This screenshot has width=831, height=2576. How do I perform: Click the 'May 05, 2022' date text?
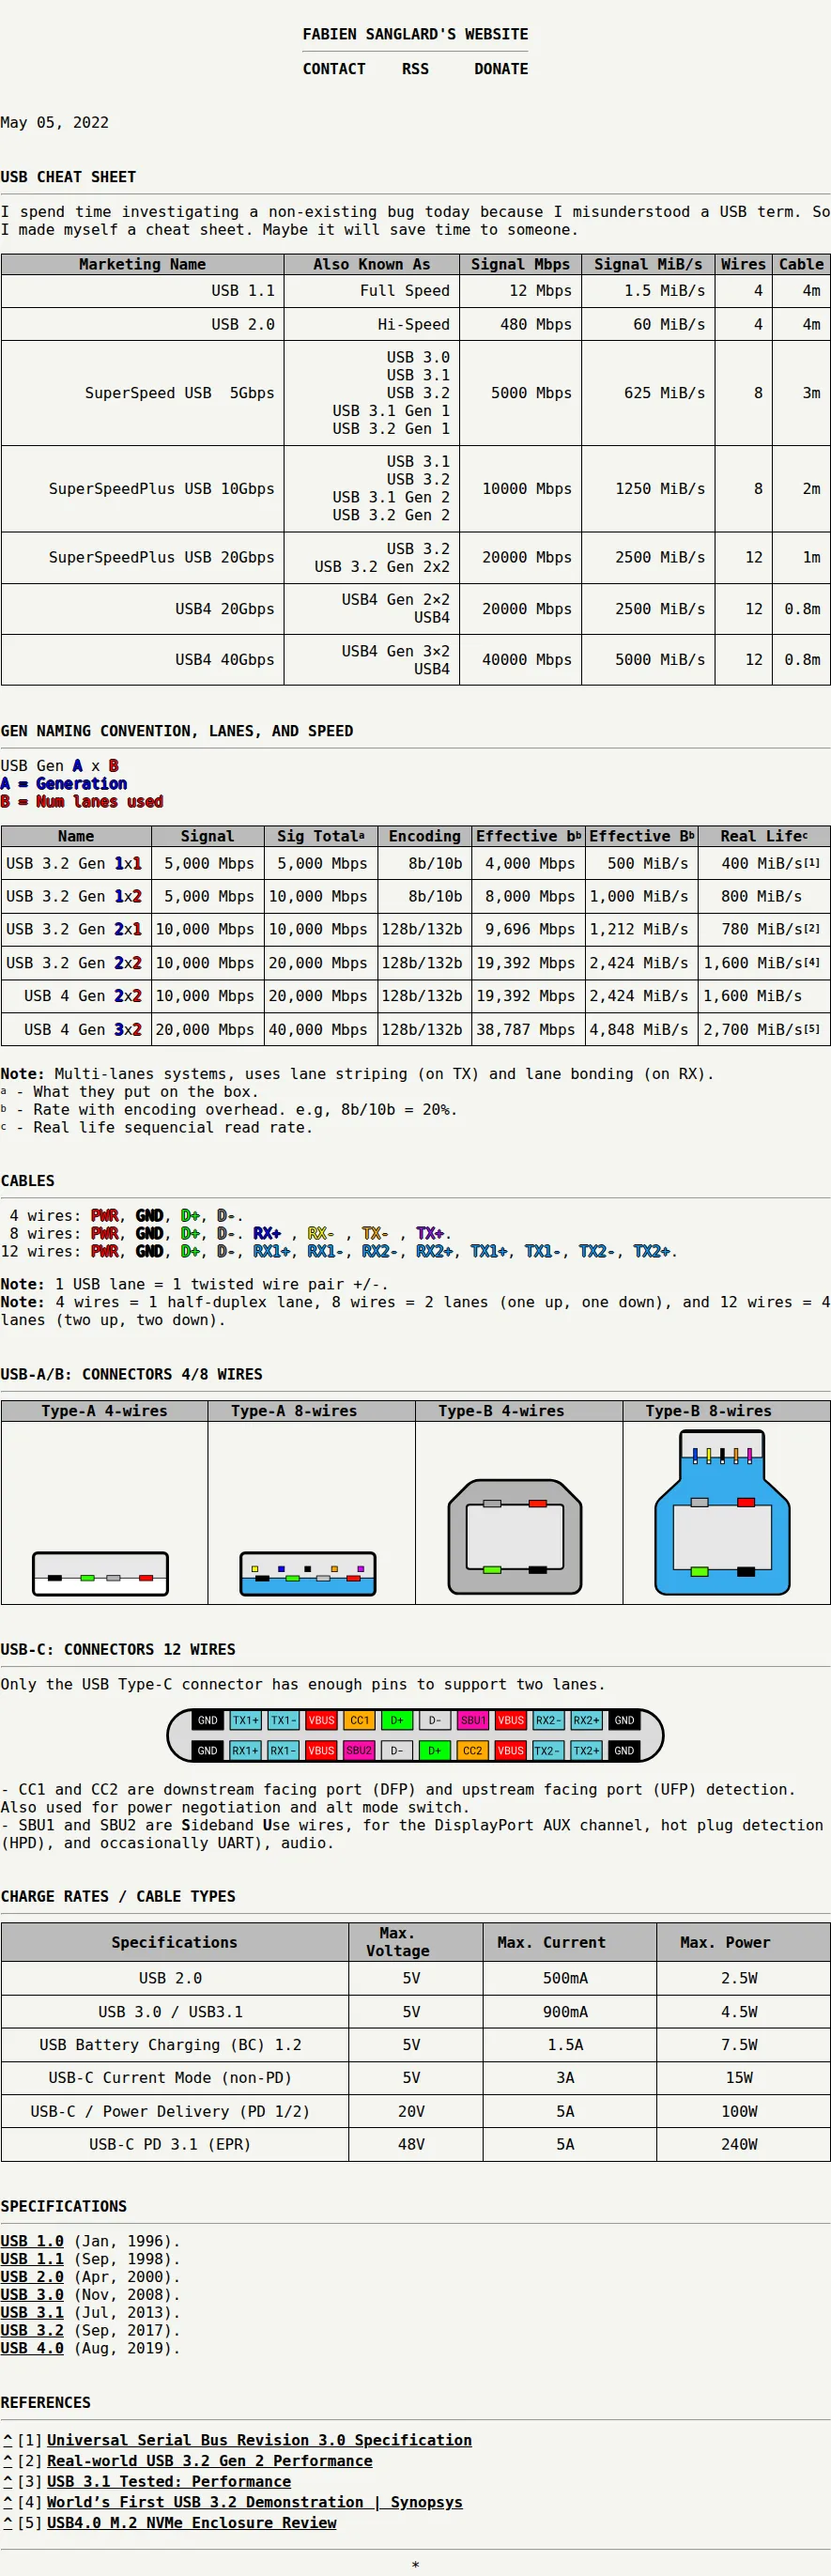point(55,122)
